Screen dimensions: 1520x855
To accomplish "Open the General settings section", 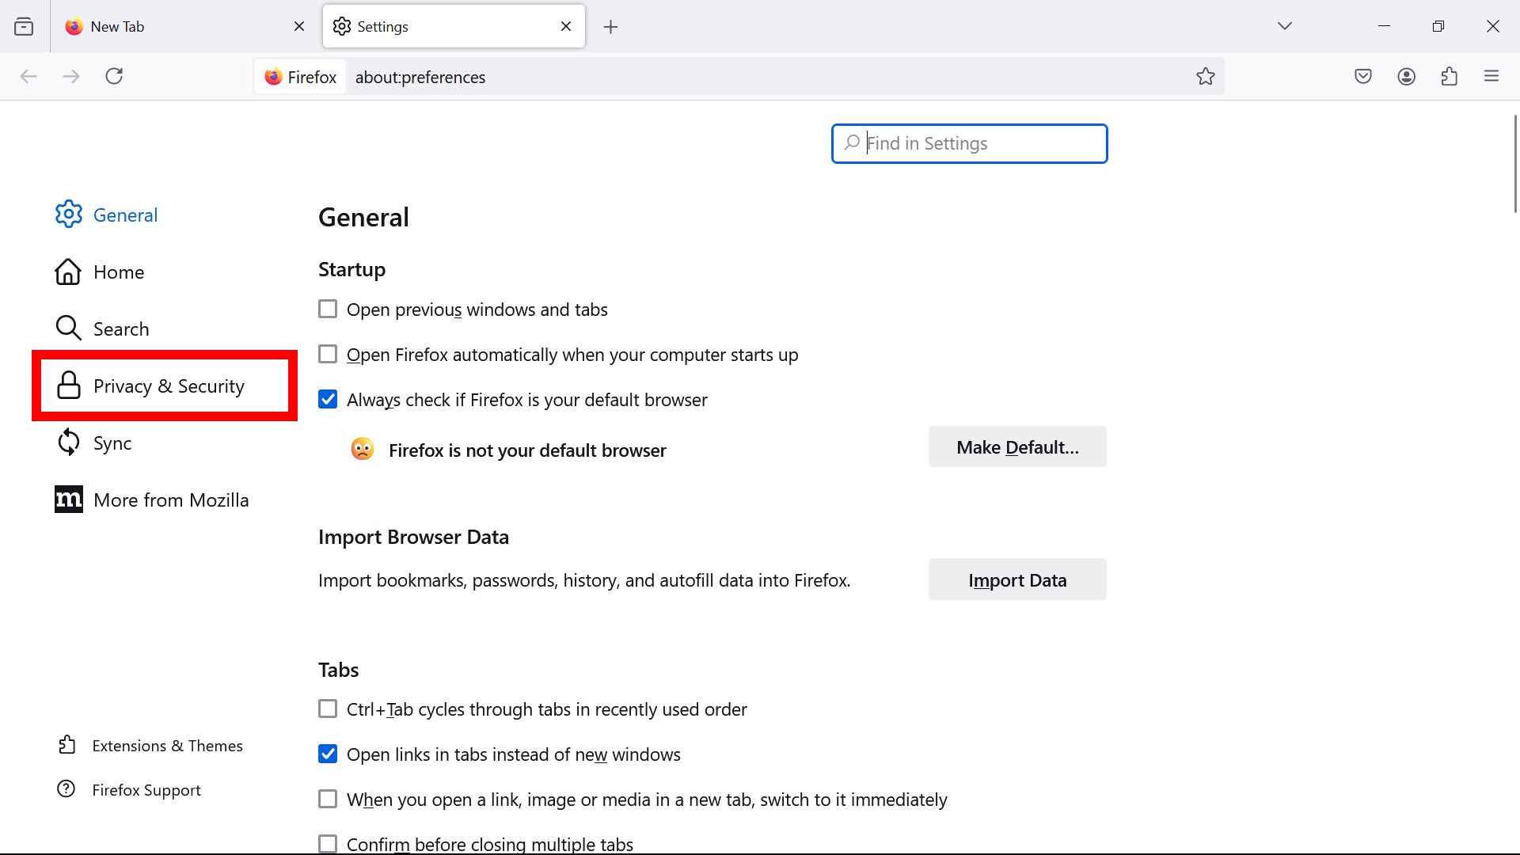I will point(125,214).
